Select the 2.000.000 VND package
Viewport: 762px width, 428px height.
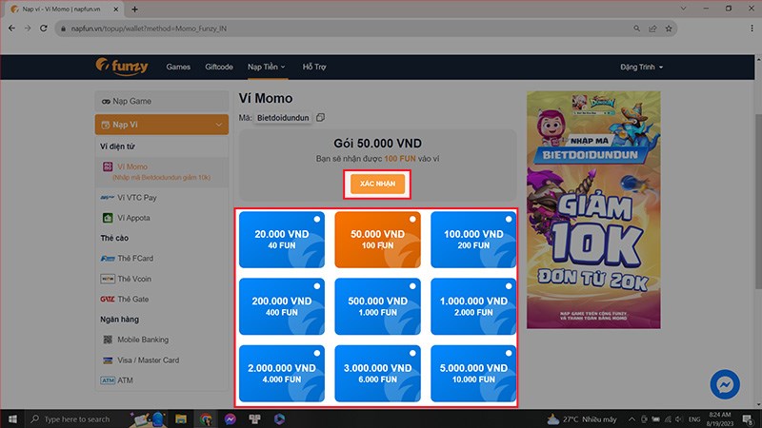coord(282,373)
